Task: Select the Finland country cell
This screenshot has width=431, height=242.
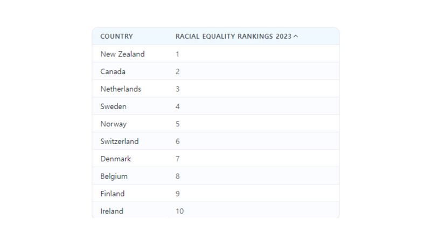Action: tap(112, 194)
